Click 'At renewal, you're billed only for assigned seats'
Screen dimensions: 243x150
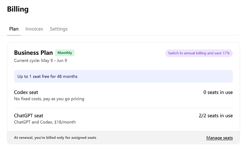(55, 137)
